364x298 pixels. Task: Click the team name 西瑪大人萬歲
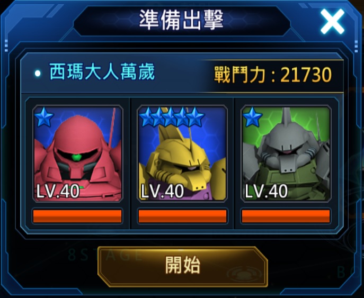(x=102, y=73)
